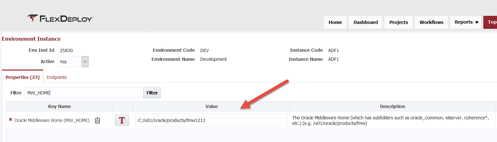Click the Env Inst Id value 25830

click(66, 50)
